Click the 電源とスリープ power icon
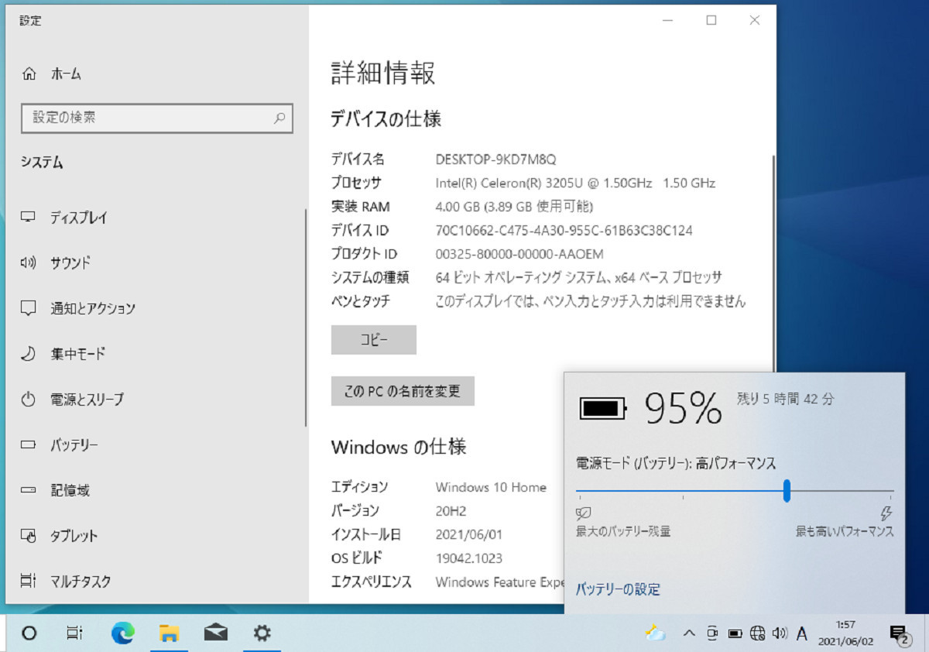This screenshot has width=929, height=652. (x=29, y=400)
